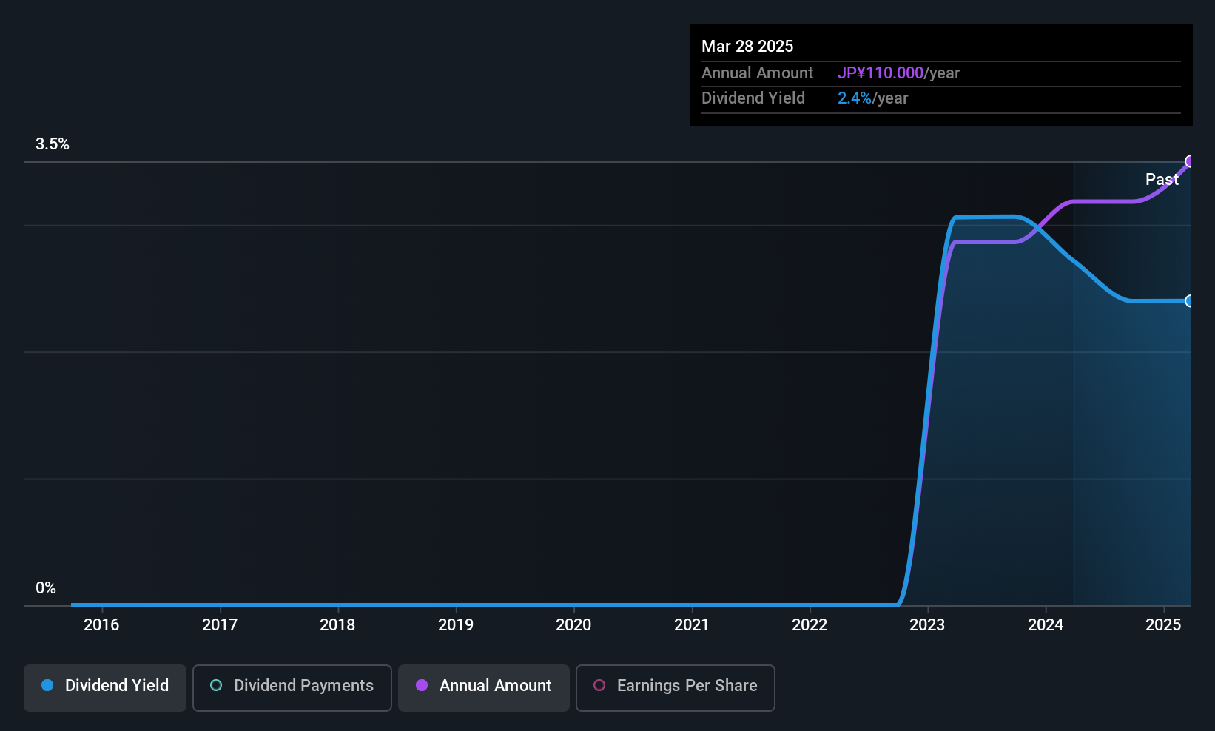
Task: Click the pink Earnings Per Share circle
Action: pos(599,685)
